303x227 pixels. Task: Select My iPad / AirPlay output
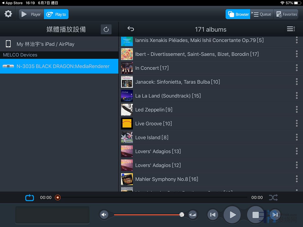pyautogui.click(x=59, y=44)
